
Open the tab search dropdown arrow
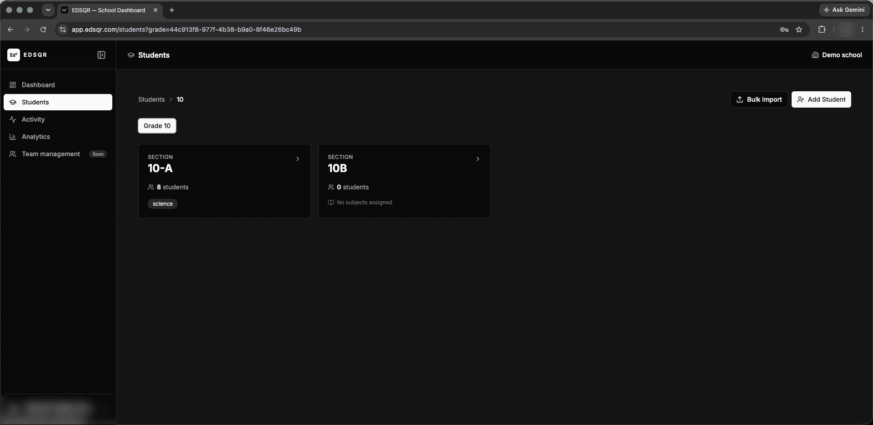point(48,10)
